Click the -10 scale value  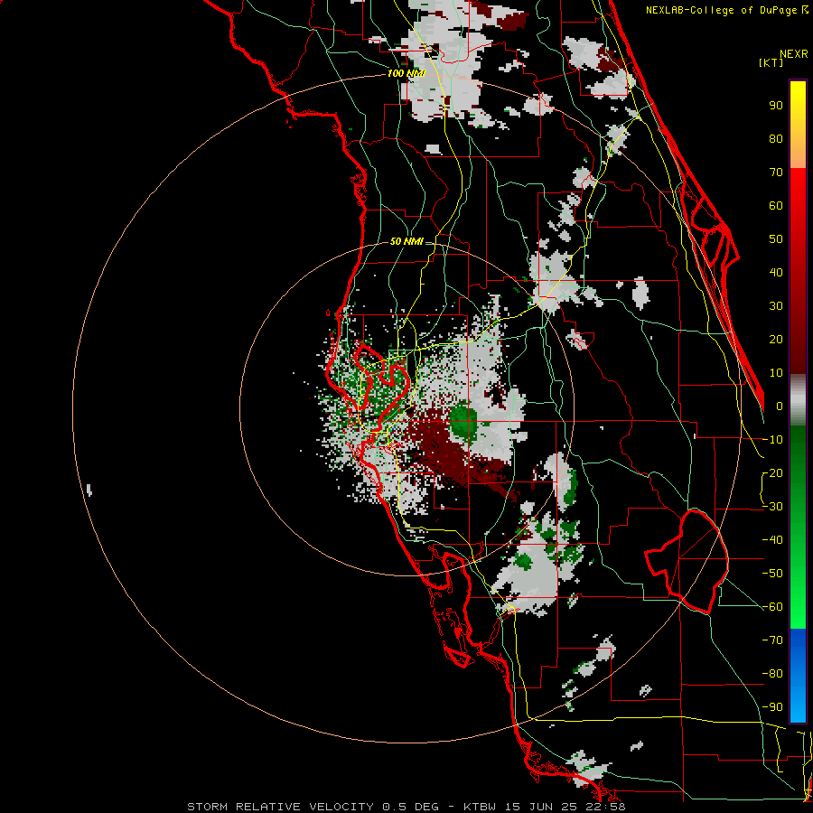772,440
